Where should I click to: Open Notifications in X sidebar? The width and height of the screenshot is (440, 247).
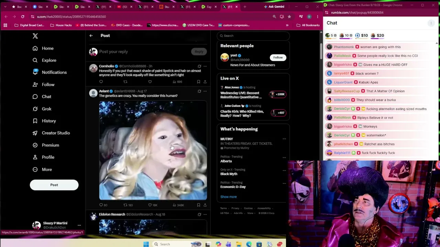(49, 72)
